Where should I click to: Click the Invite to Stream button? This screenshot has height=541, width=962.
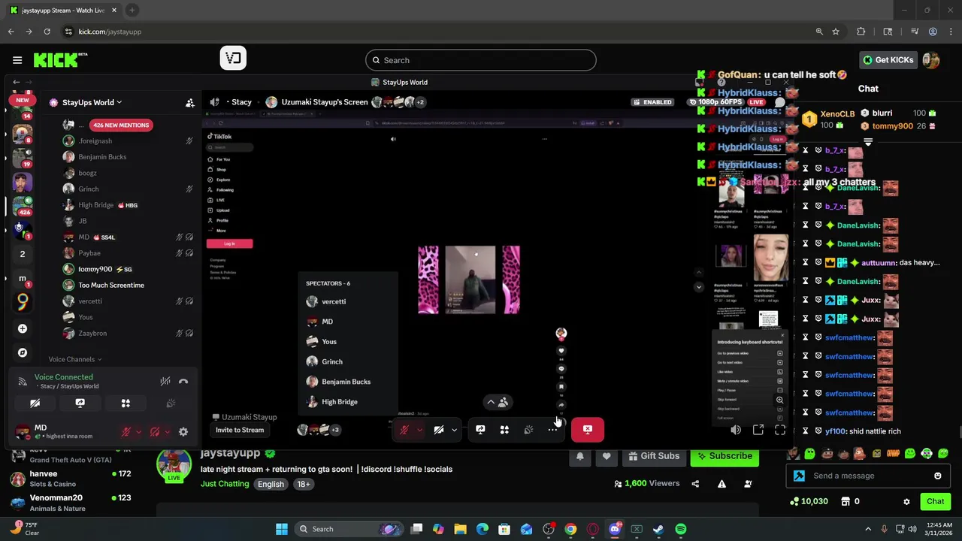240,430
